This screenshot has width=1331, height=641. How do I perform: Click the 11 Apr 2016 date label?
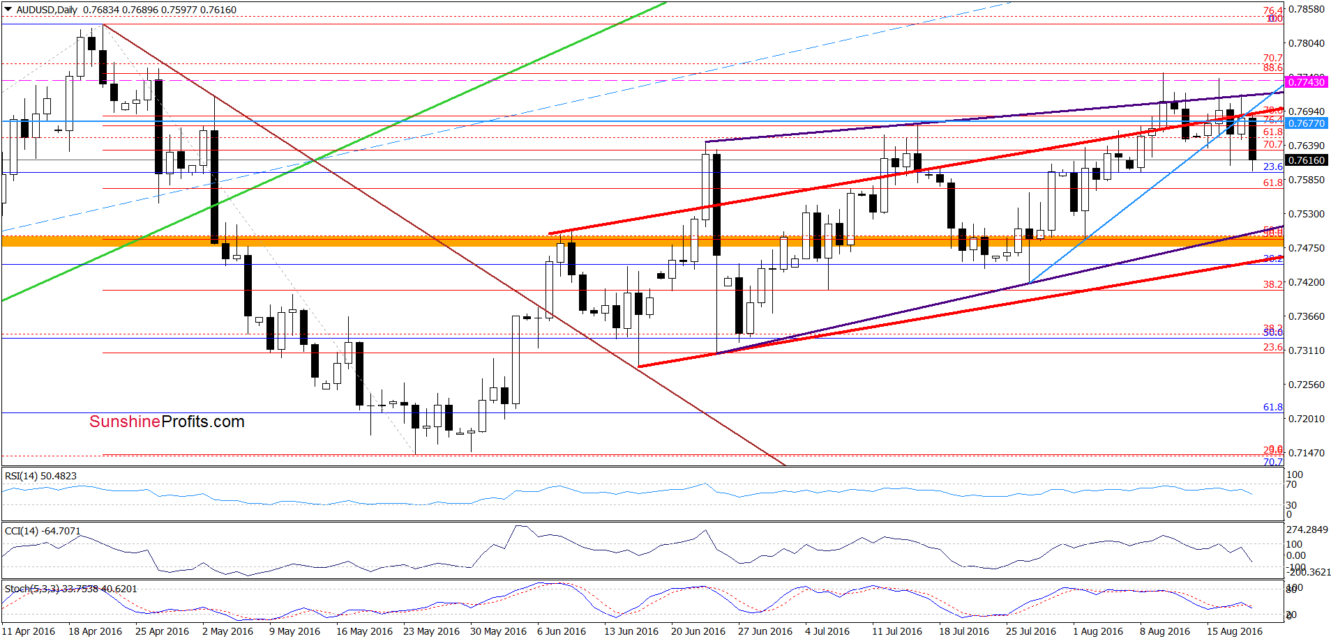(x=29, y=631)
